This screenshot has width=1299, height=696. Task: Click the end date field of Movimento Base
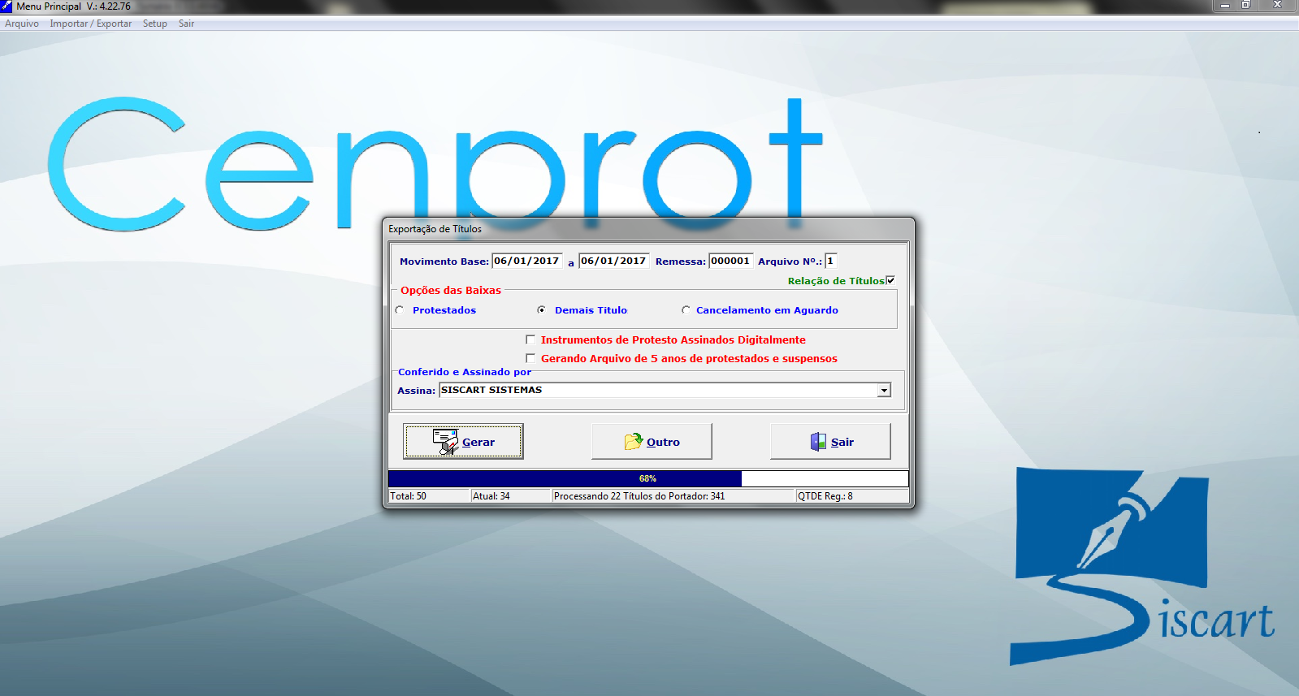click(613, 261)
